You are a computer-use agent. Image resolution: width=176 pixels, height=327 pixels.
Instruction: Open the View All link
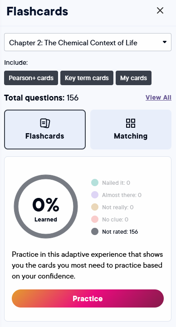[158, 97]
